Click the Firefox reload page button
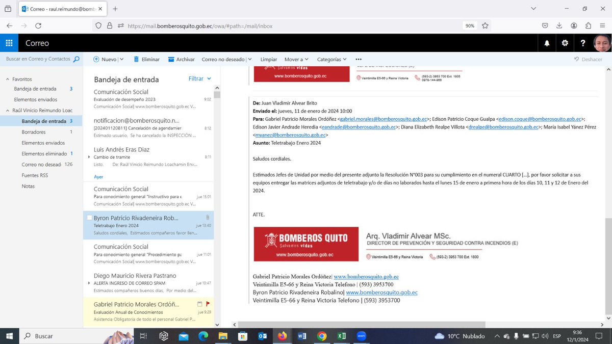 pyautogui.click(x=38, y=25)
